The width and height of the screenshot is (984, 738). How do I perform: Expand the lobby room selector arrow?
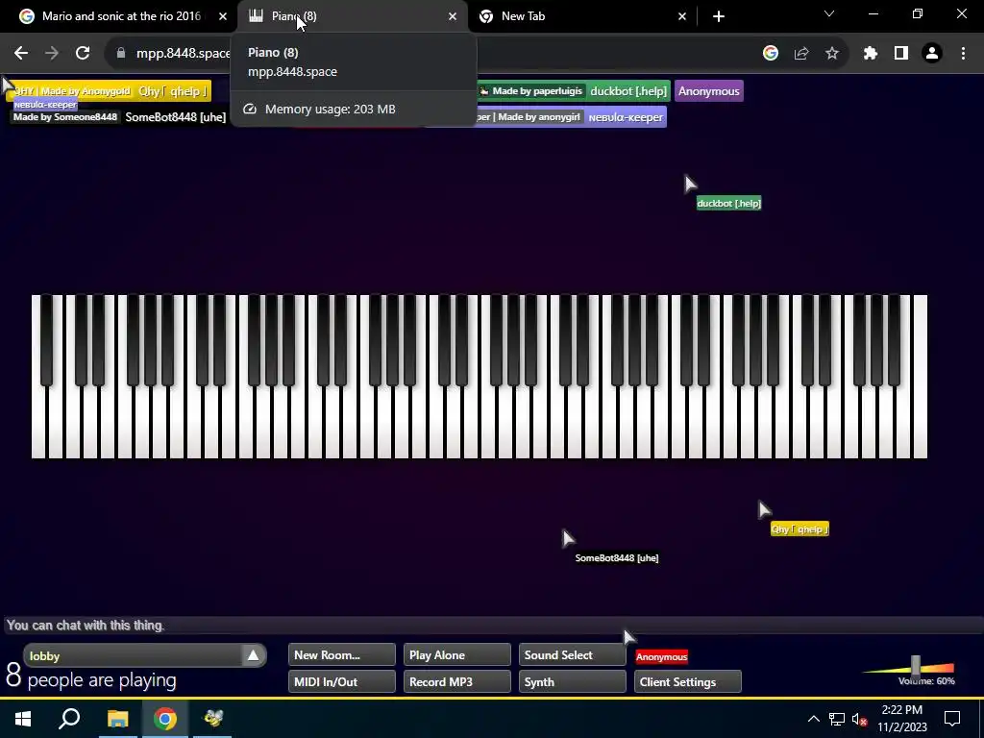[x=253, y=655]
